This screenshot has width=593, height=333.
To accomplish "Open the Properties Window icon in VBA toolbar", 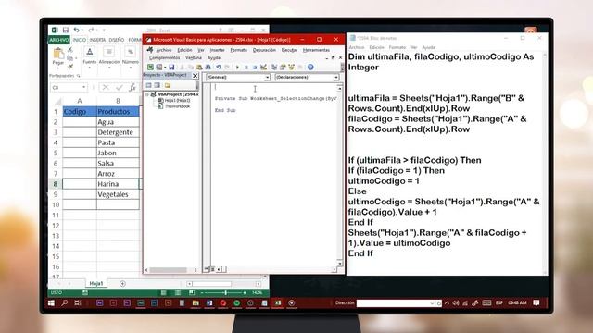I will pos(283,68).
